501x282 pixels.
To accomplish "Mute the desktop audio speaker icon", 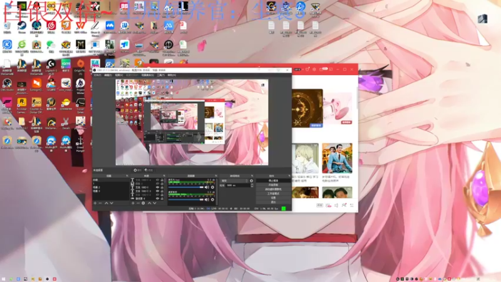I will (207, 199).
